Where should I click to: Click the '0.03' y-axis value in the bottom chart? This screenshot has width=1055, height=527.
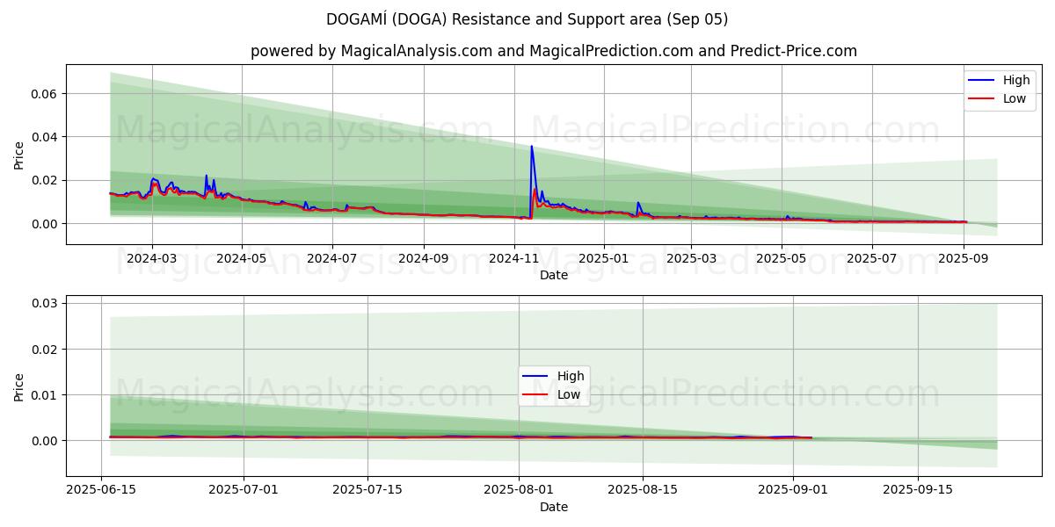(44, 303)
